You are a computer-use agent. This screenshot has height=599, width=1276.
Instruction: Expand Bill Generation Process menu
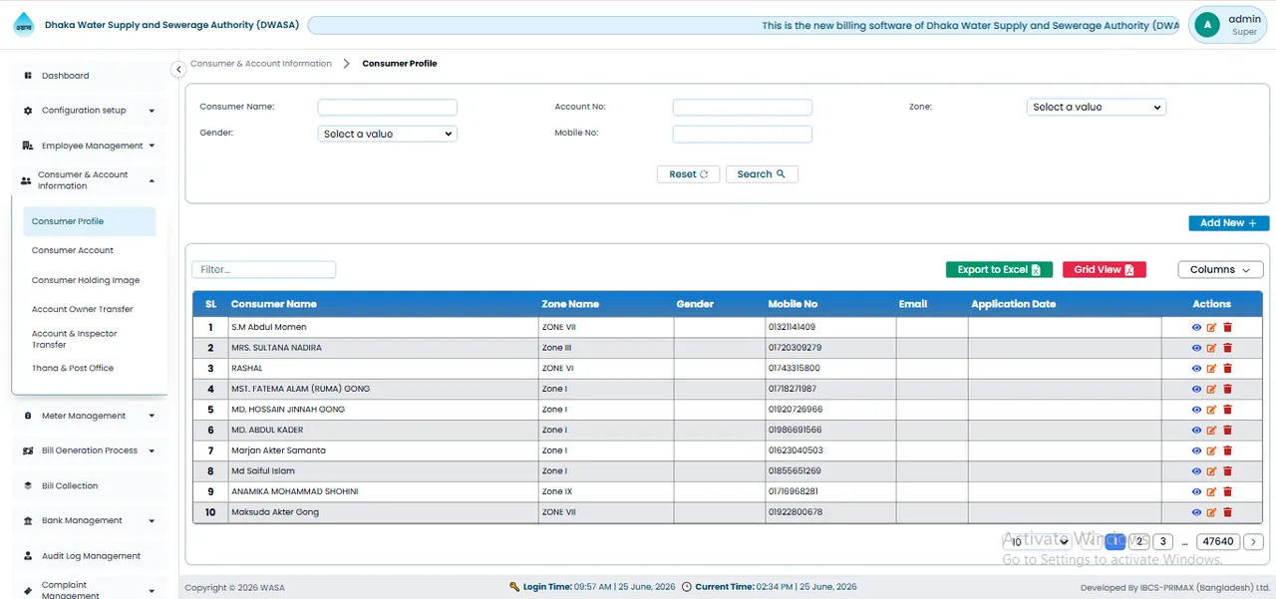[x=90, y=450]
